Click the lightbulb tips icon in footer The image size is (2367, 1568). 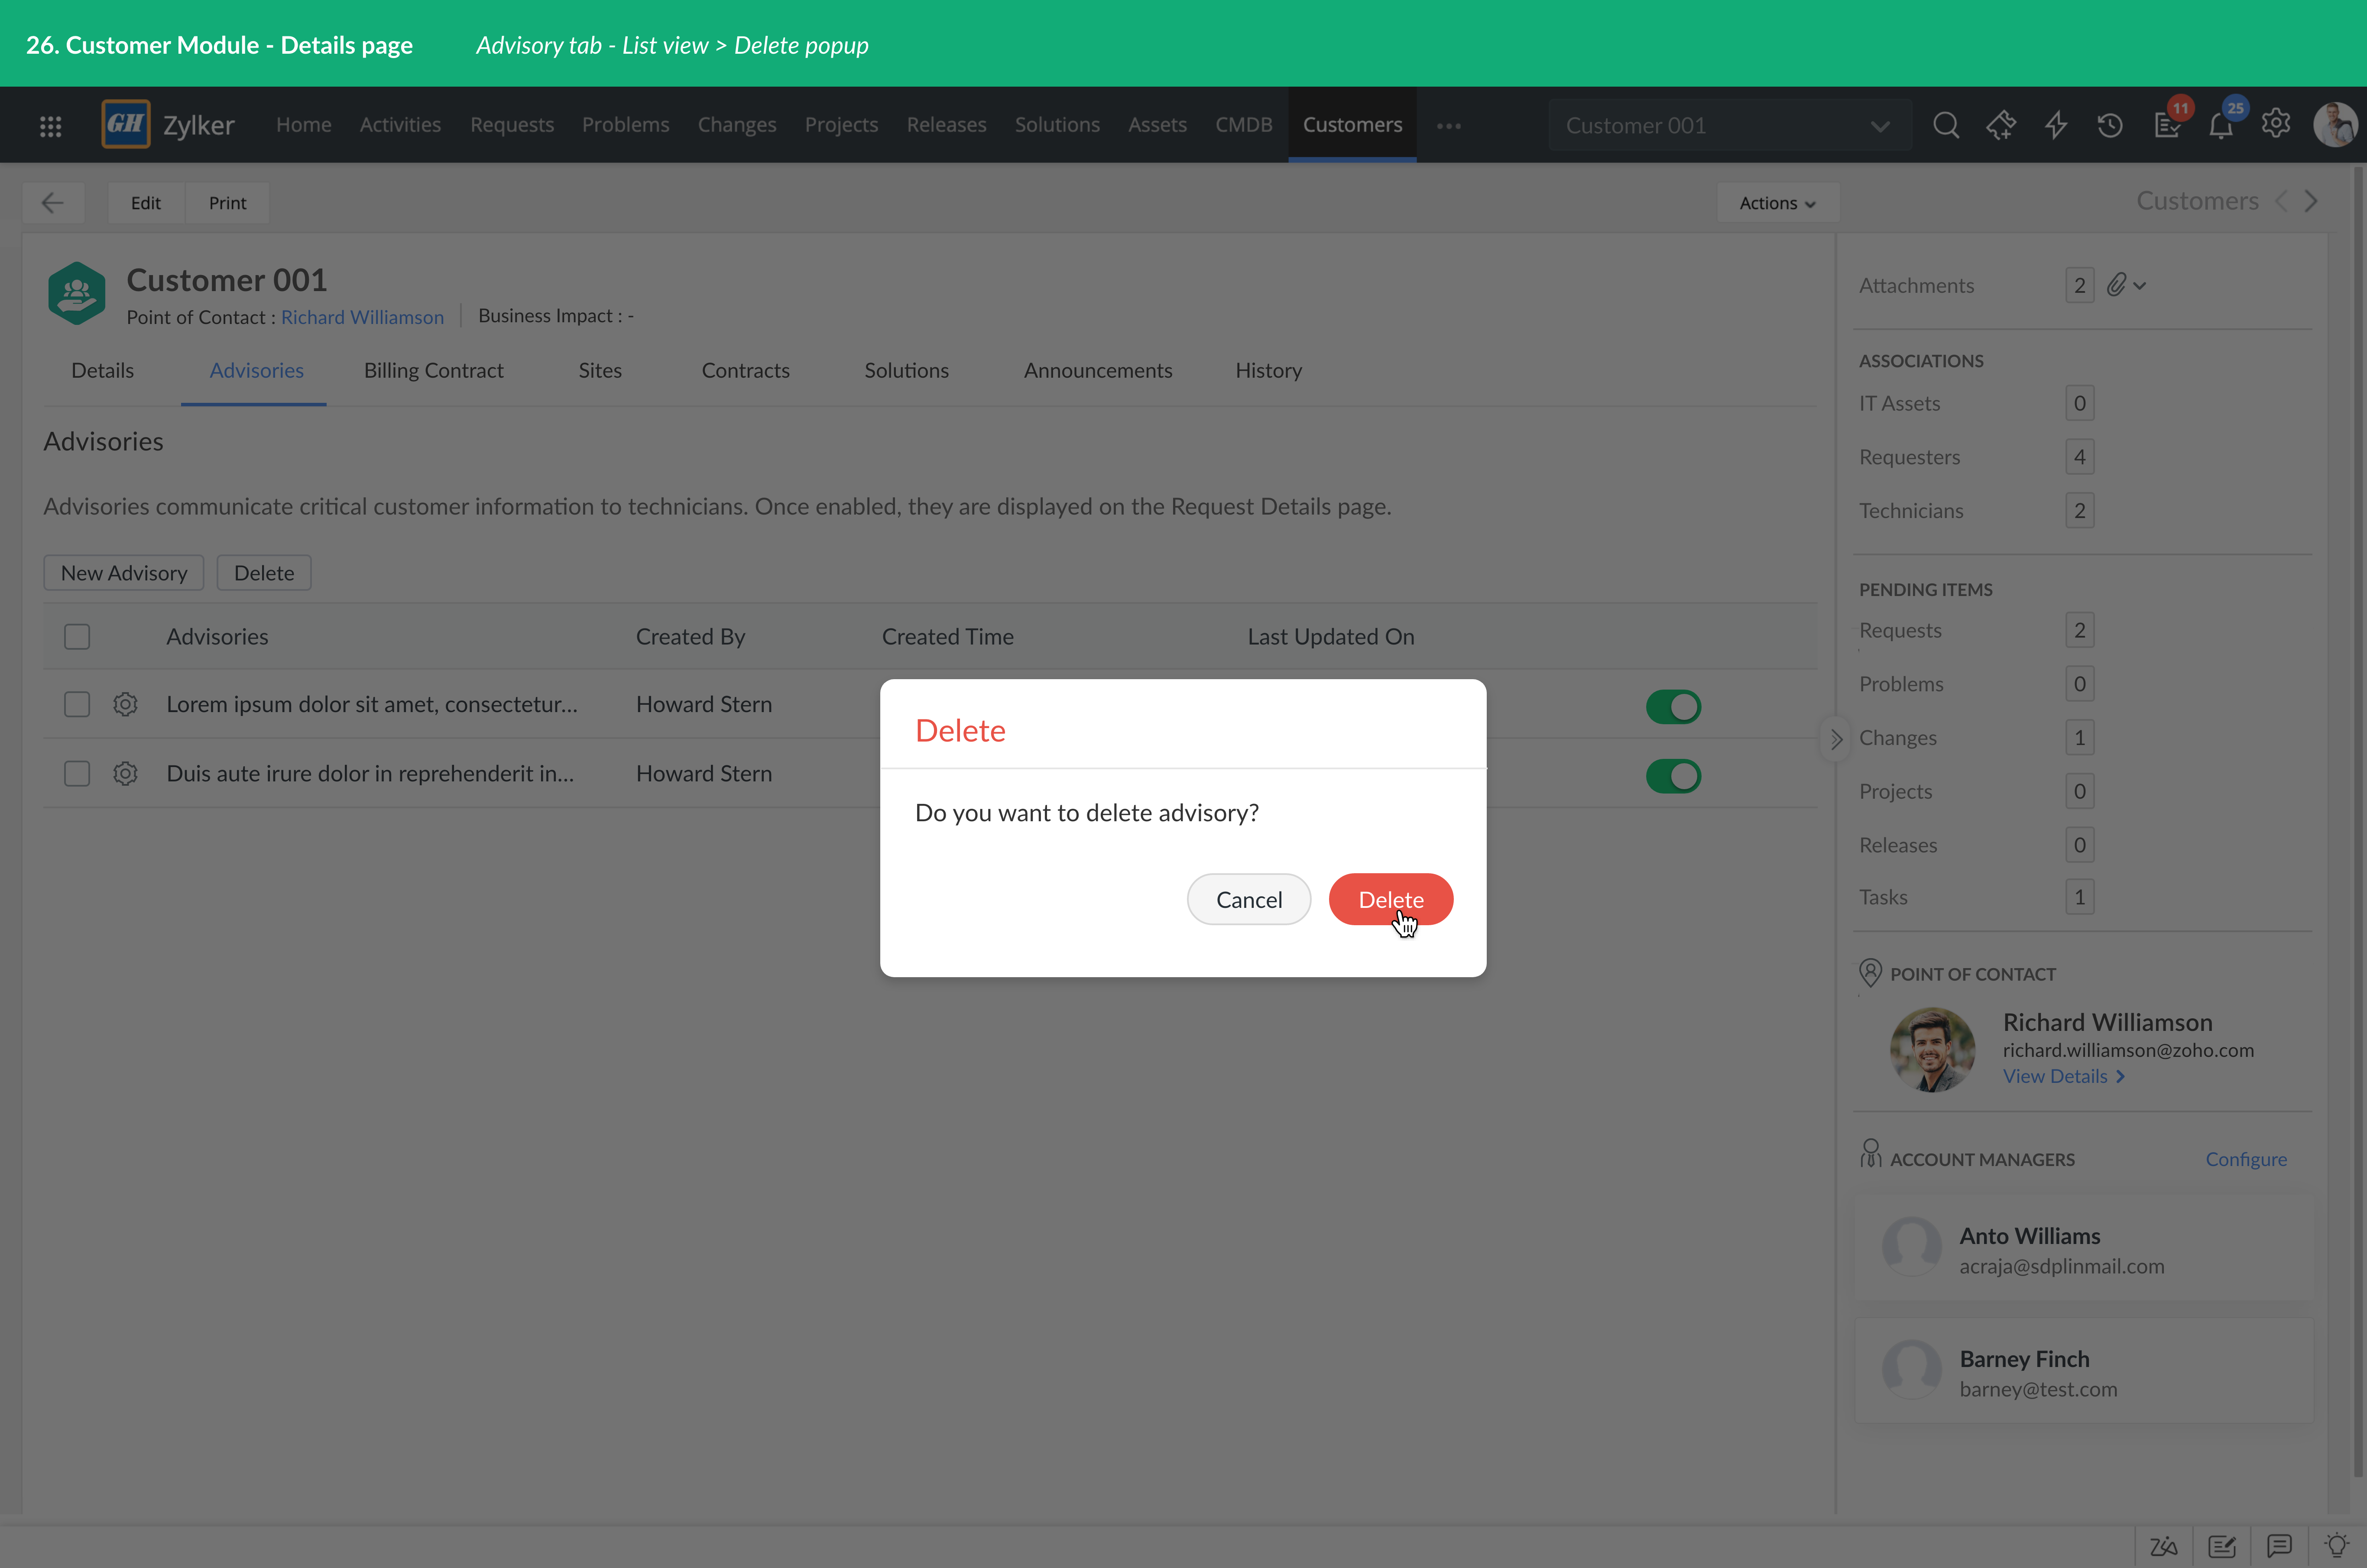2337,1546
